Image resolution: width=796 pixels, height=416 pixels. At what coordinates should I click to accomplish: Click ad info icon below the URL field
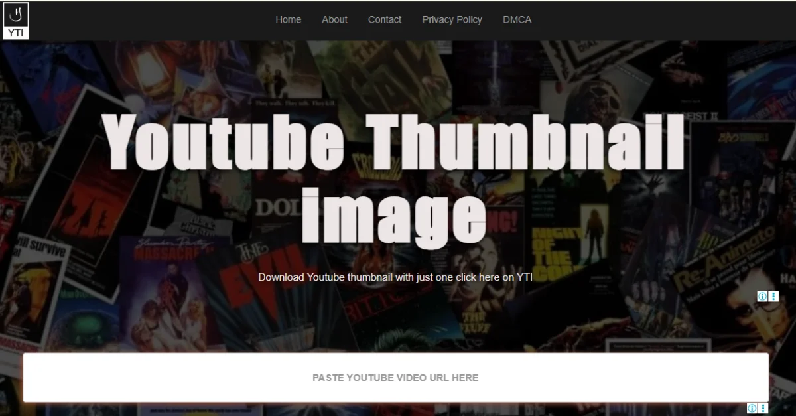pos(753,408)
